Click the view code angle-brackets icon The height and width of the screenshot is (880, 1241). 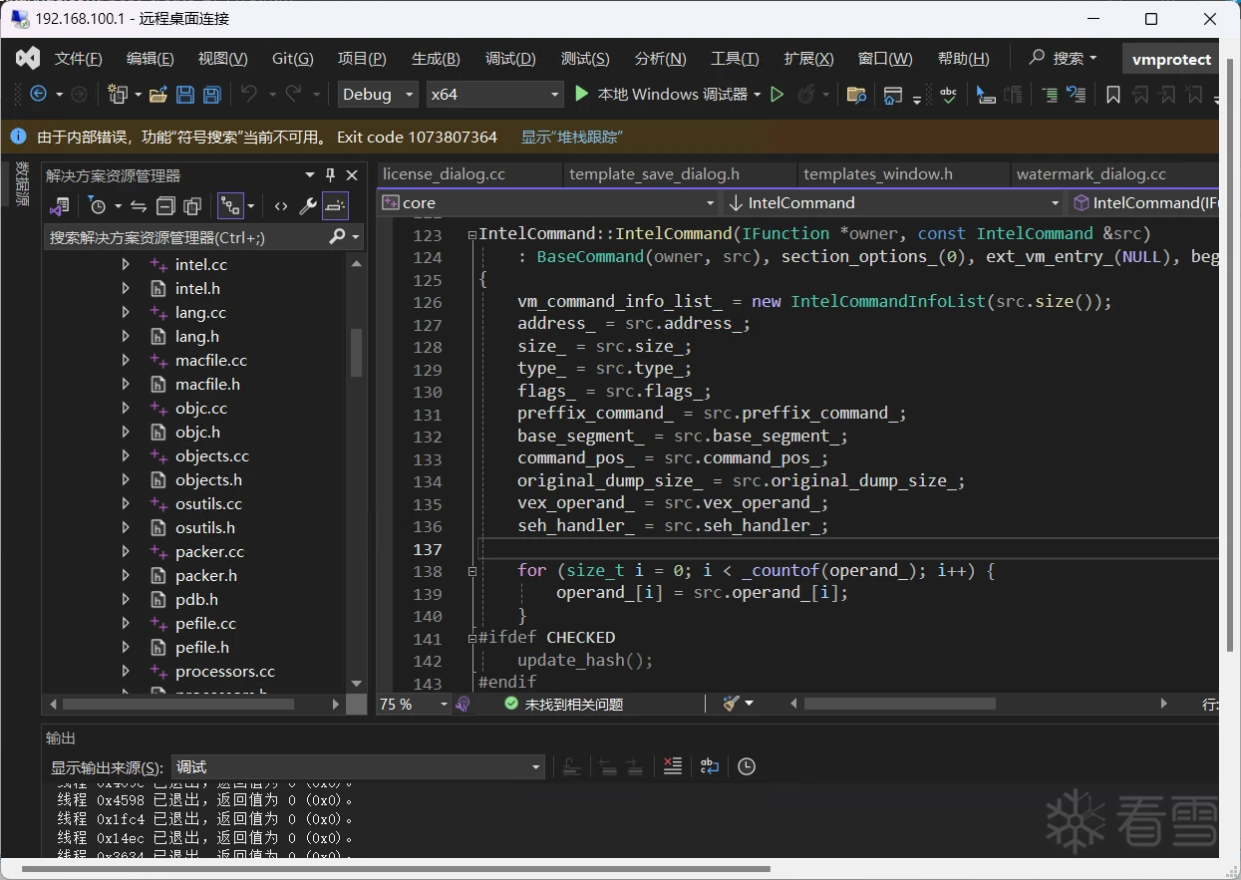click(x=281, y=206)
